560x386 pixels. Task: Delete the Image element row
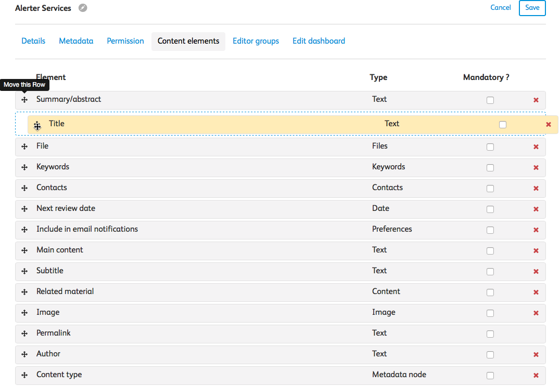(536, 313)
